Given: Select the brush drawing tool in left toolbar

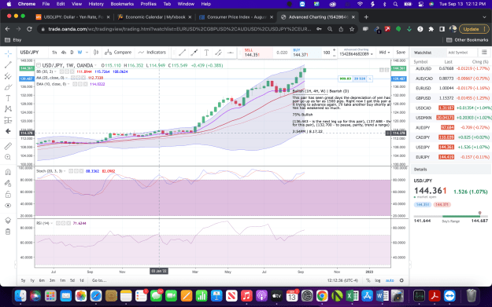Looking at the screenshot, I should 8,87.
